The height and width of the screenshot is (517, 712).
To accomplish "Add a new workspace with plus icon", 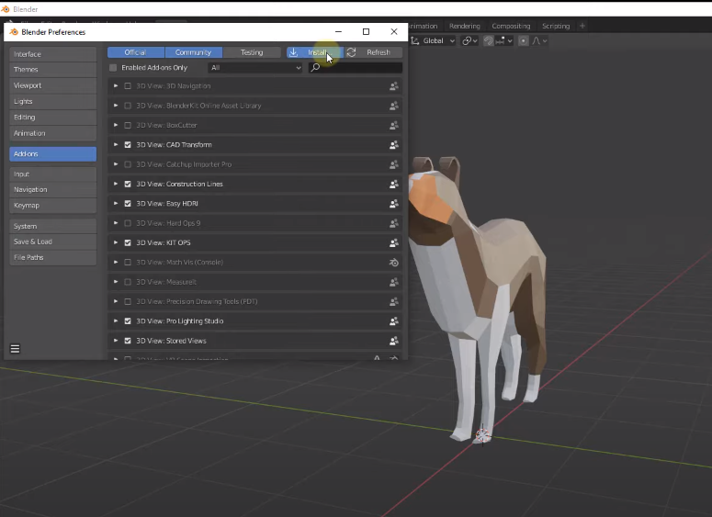I will [582, 26].
